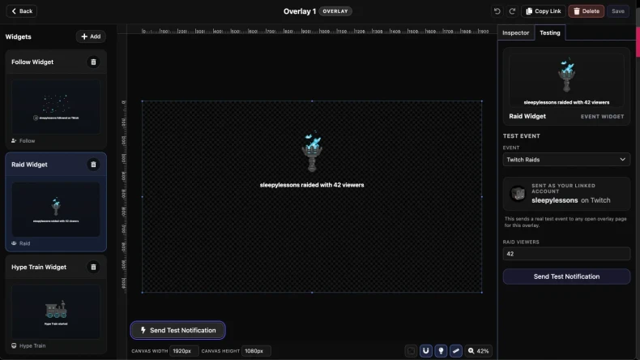Click the Follow label with person icon
Screen dimensions: 640x360
pos(23,140)
